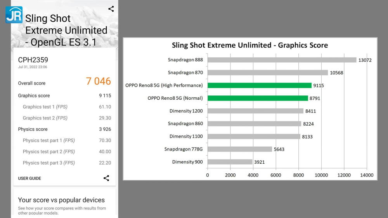Click the 10568 value label for Snapdragon 870
388x218 pixels.
[x=336, y=73]
